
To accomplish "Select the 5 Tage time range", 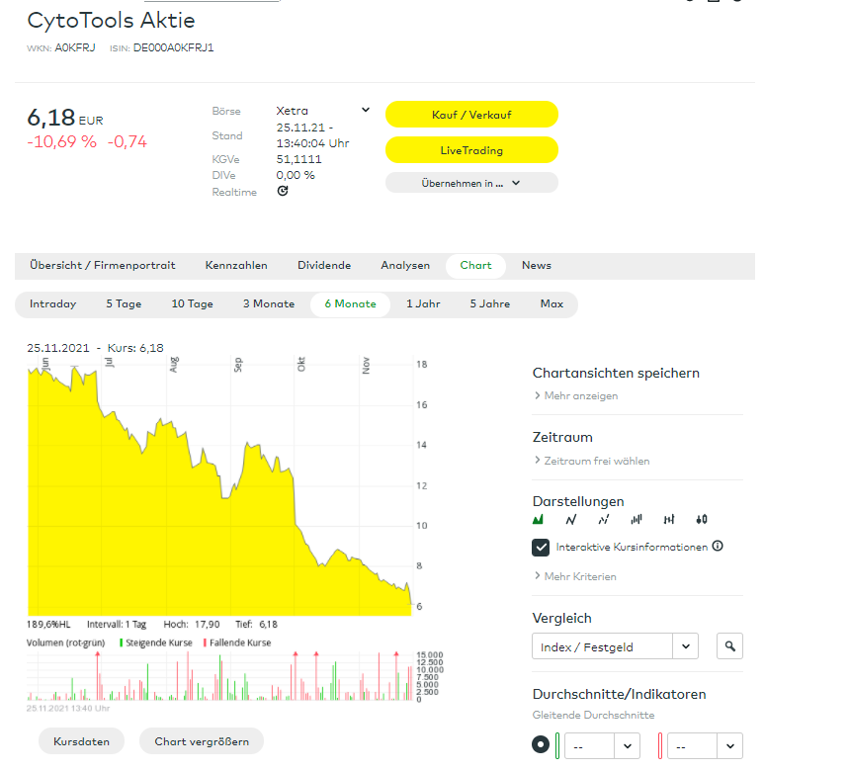I will 124,304.
